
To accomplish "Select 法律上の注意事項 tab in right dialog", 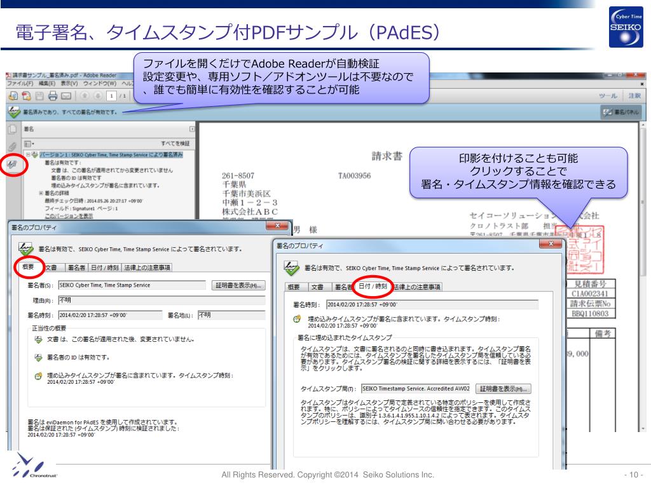I will (x=417, y=287).
